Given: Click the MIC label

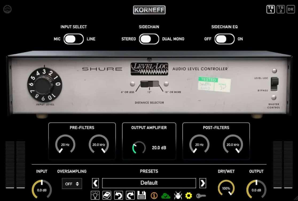Looking at the screenshot, I should pos(57,39).
